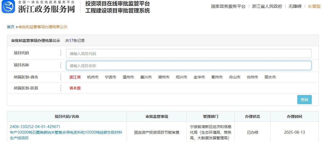This screenshot has width=322, height=142.
Task: Select 湖州市 region filter
Action: tap(164, 77)
